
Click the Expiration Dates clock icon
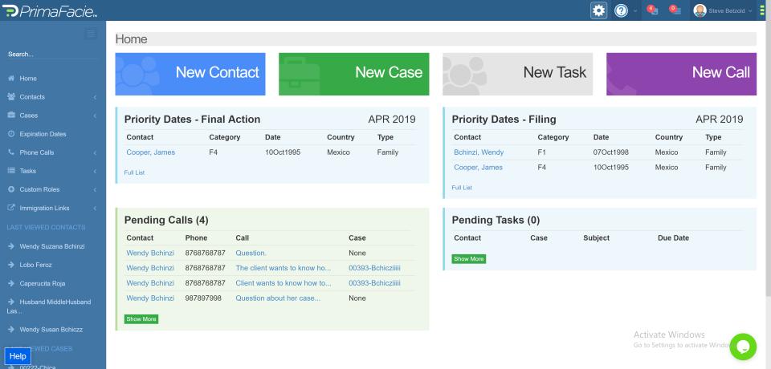click(10, 134)
